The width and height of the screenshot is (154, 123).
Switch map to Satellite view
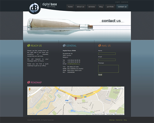point(120,88)
